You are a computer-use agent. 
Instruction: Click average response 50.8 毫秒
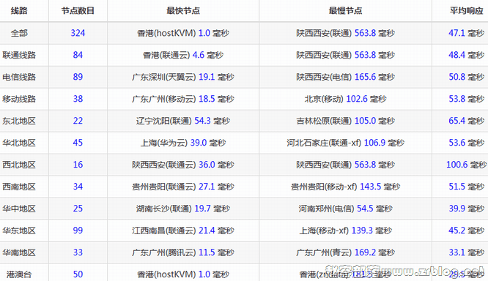point(466,77)
